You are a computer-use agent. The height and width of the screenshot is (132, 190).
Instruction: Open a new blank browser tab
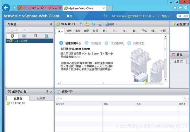109,8
